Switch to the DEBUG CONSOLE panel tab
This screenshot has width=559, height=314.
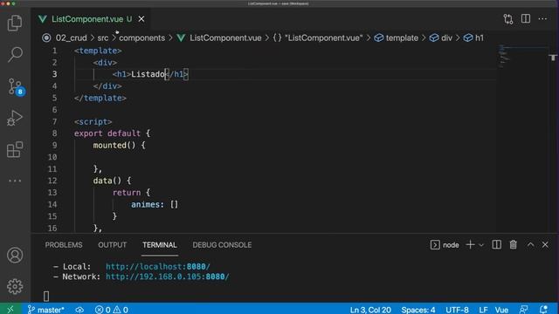(222, 245)
